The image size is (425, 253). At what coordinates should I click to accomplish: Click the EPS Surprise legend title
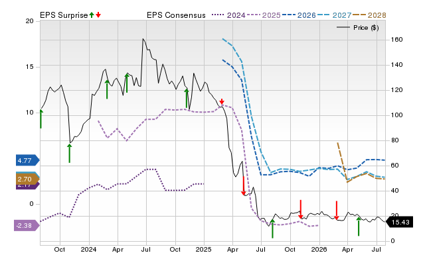coord(64,15)
